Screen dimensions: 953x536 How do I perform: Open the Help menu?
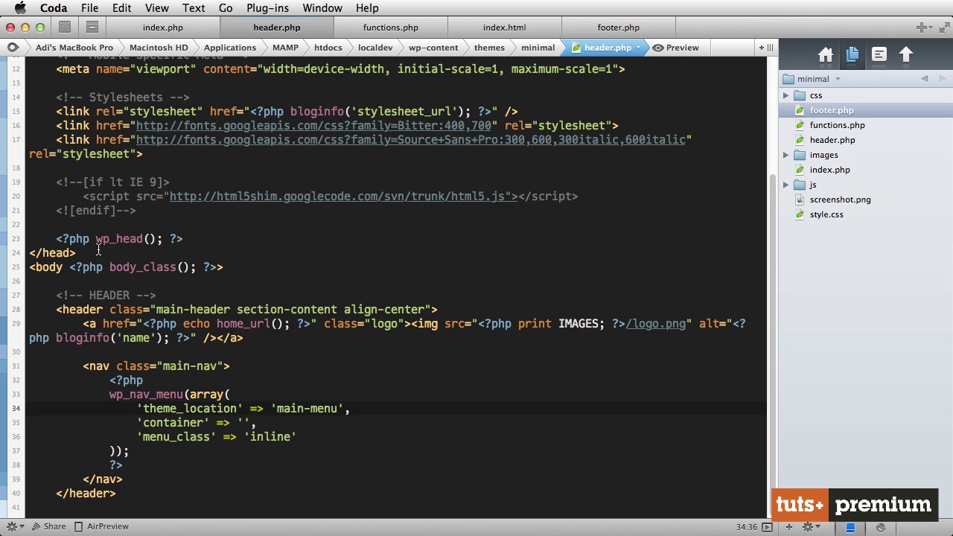pos(367,8)
